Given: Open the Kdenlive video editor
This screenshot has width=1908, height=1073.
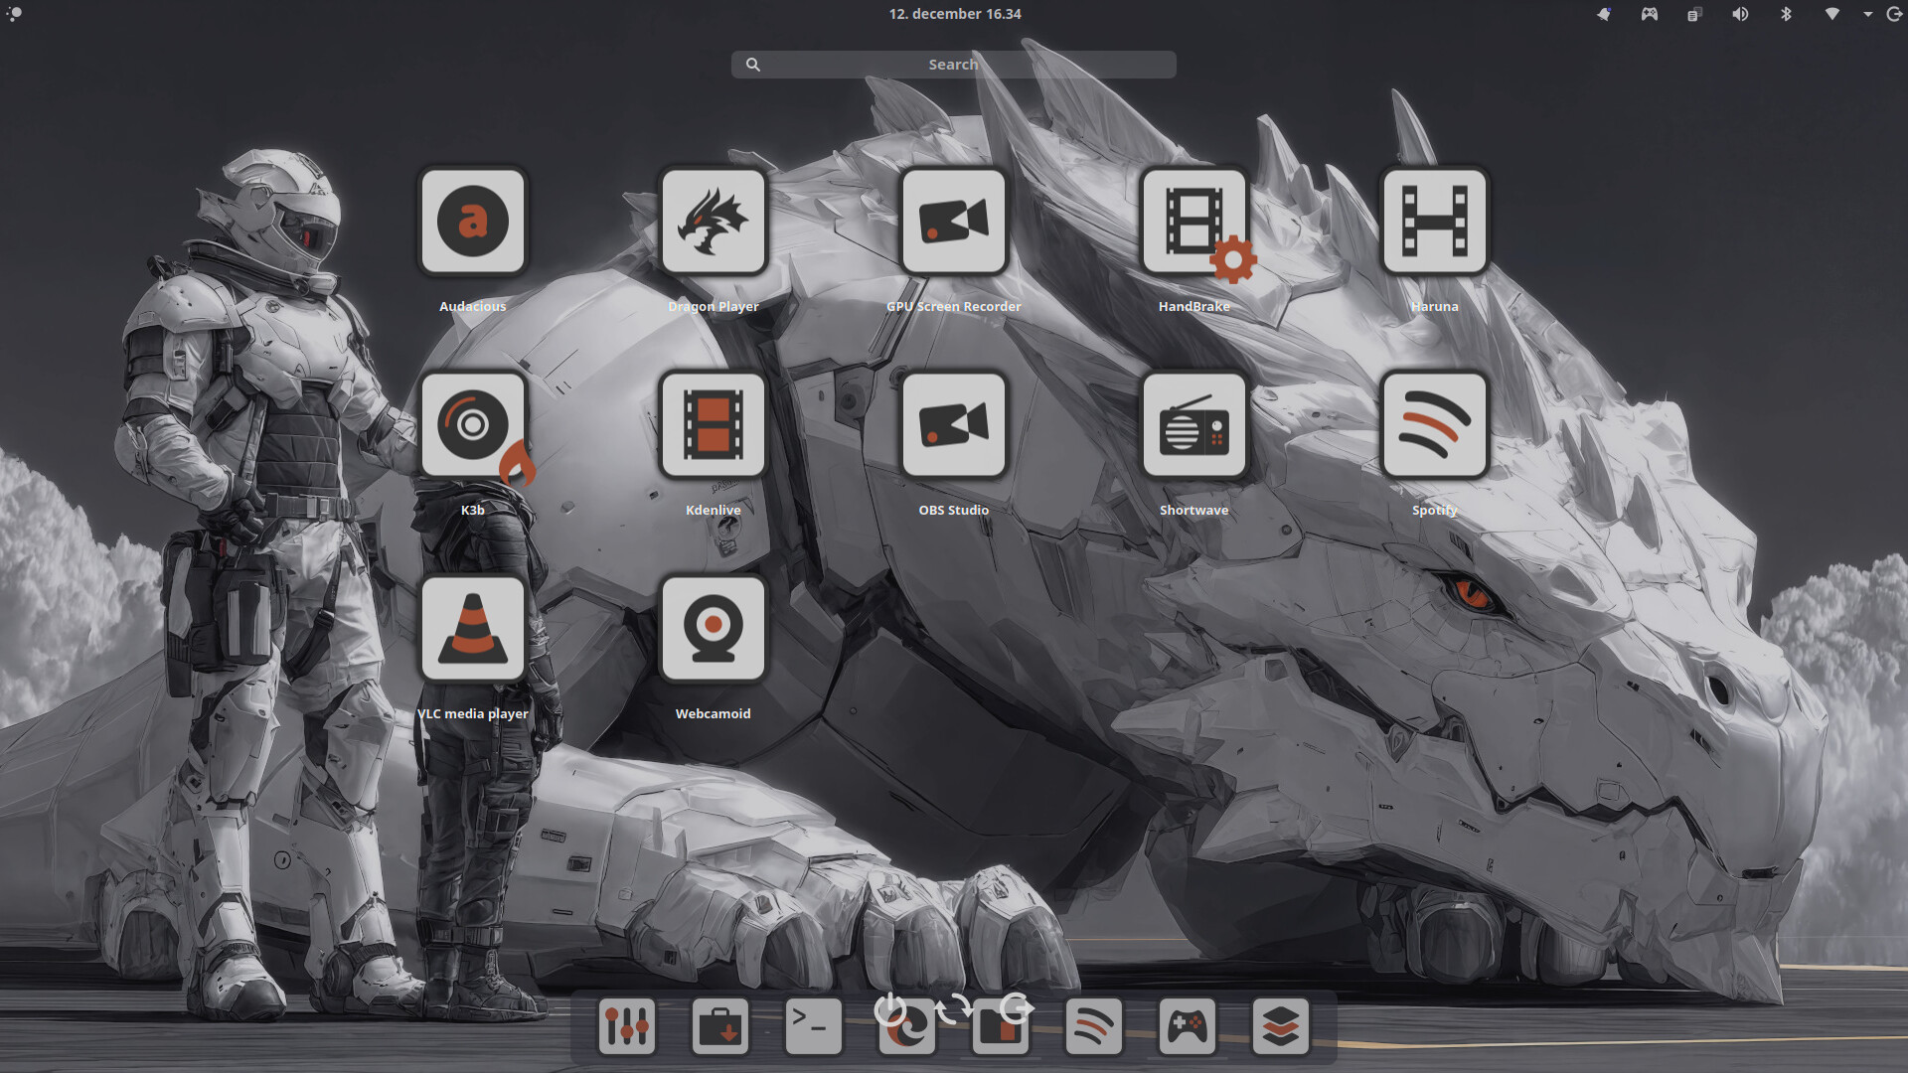Looking at the screenshot, I should click(714, 425).
